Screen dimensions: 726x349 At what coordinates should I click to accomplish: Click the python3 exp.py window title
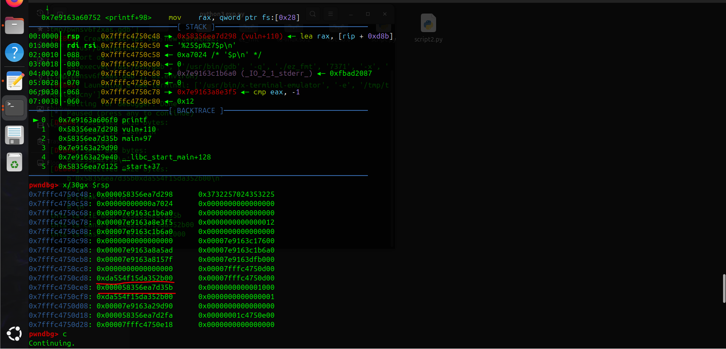(222, 14)
